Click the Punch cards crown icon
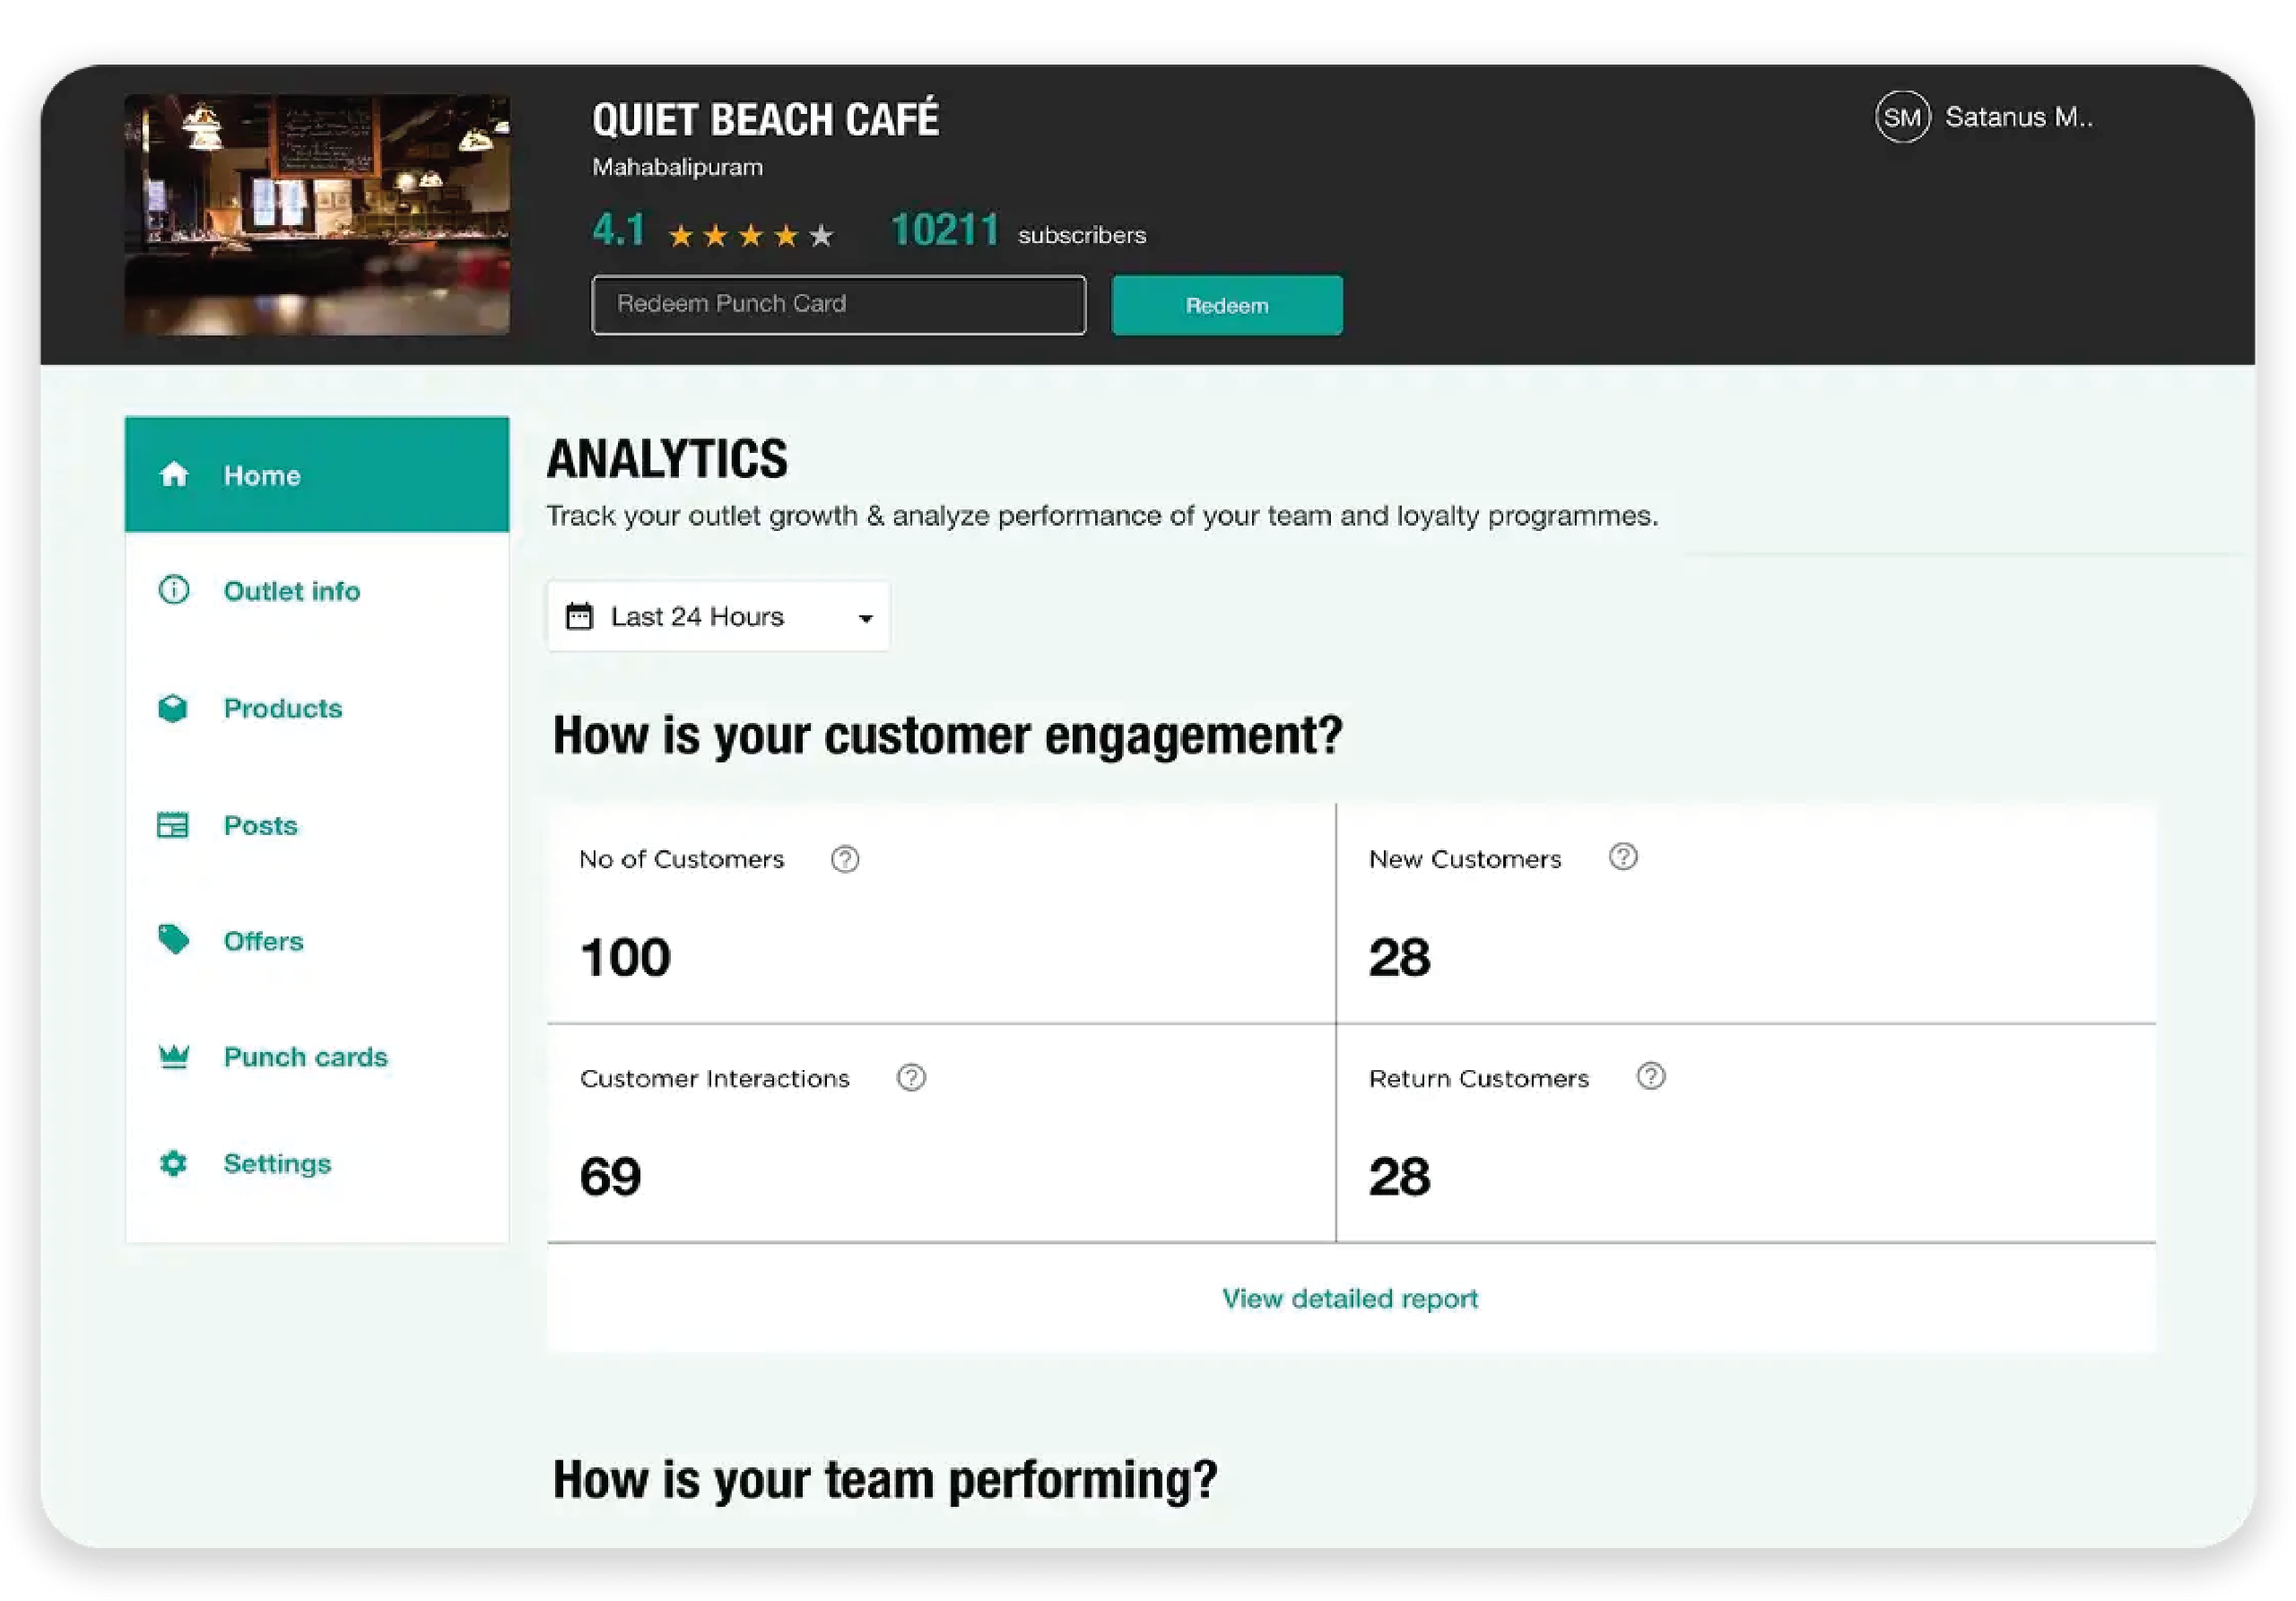Viewport: 2296px width, 1601px height. (x=174, y=1056)
